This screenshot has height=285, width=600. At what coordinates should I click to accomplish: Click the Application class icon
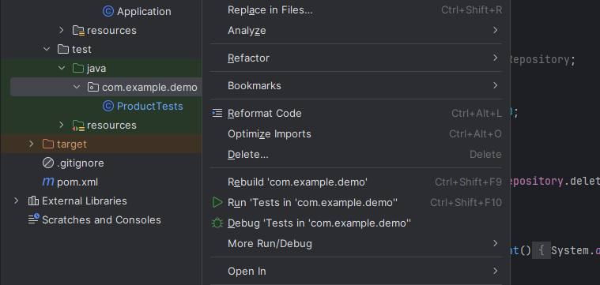(x=108, y=12)
